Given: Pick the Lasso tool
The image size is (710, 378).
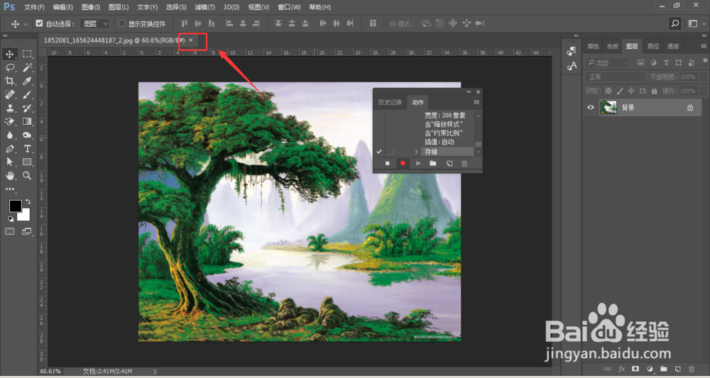Looking at the screenshot, I should coord(9,67).
